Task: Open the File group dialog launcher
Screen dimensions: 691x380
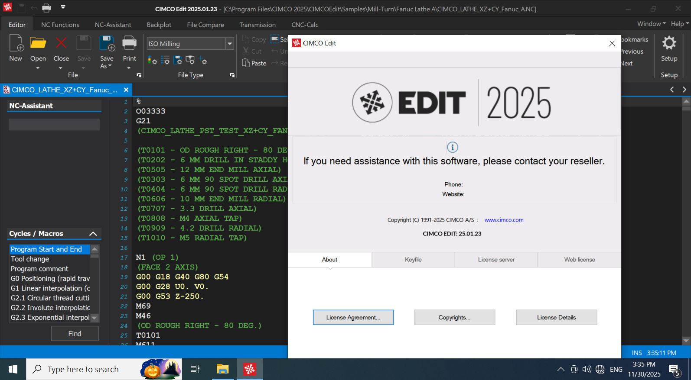Action: (139, 75)
